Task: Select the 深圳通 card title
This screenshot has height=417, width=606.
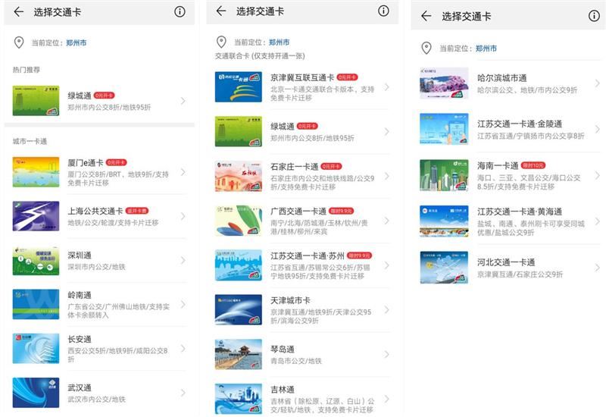Action: point(80,256)
